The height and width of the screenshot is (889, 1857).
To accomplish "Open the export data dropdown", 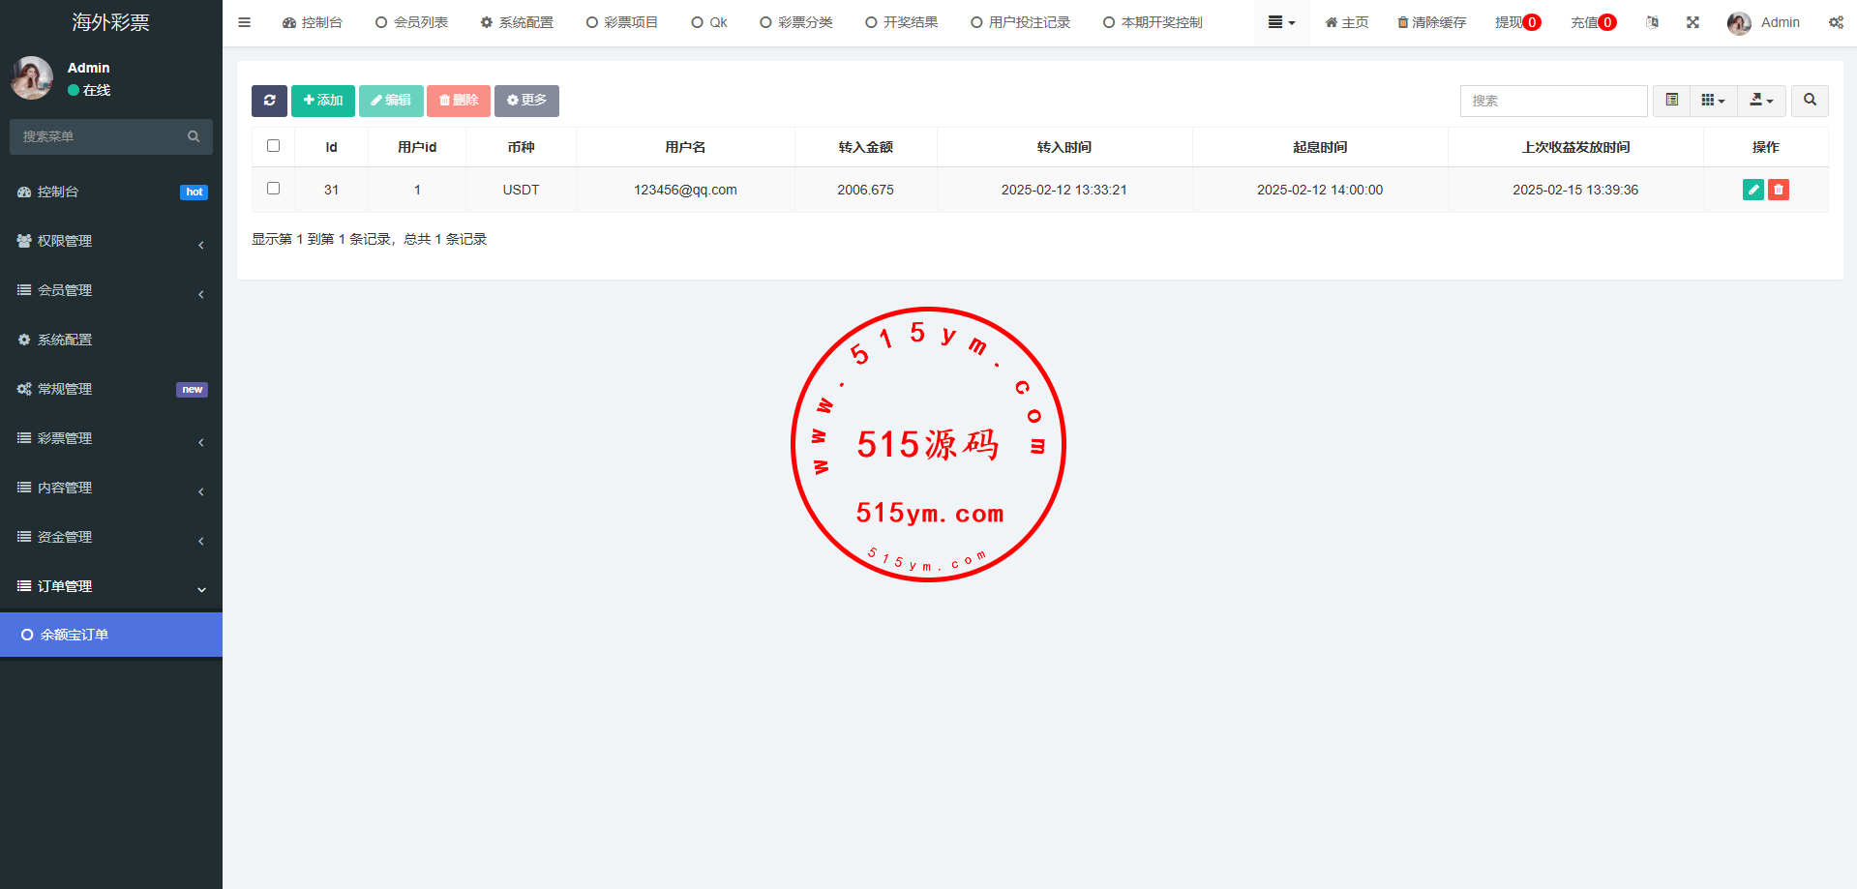I will coord(1761,101).
